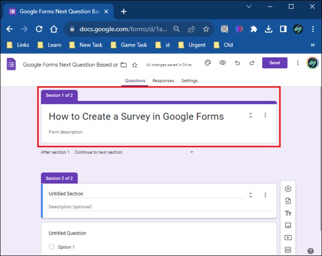Screen dimensions: 322x256
Task: Open Untitled Section three-dot menu
Action: tap(265, 195)
